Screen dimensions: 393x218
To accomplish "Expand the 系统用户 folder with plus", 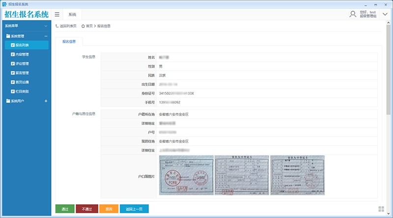I will pos(46,101).
